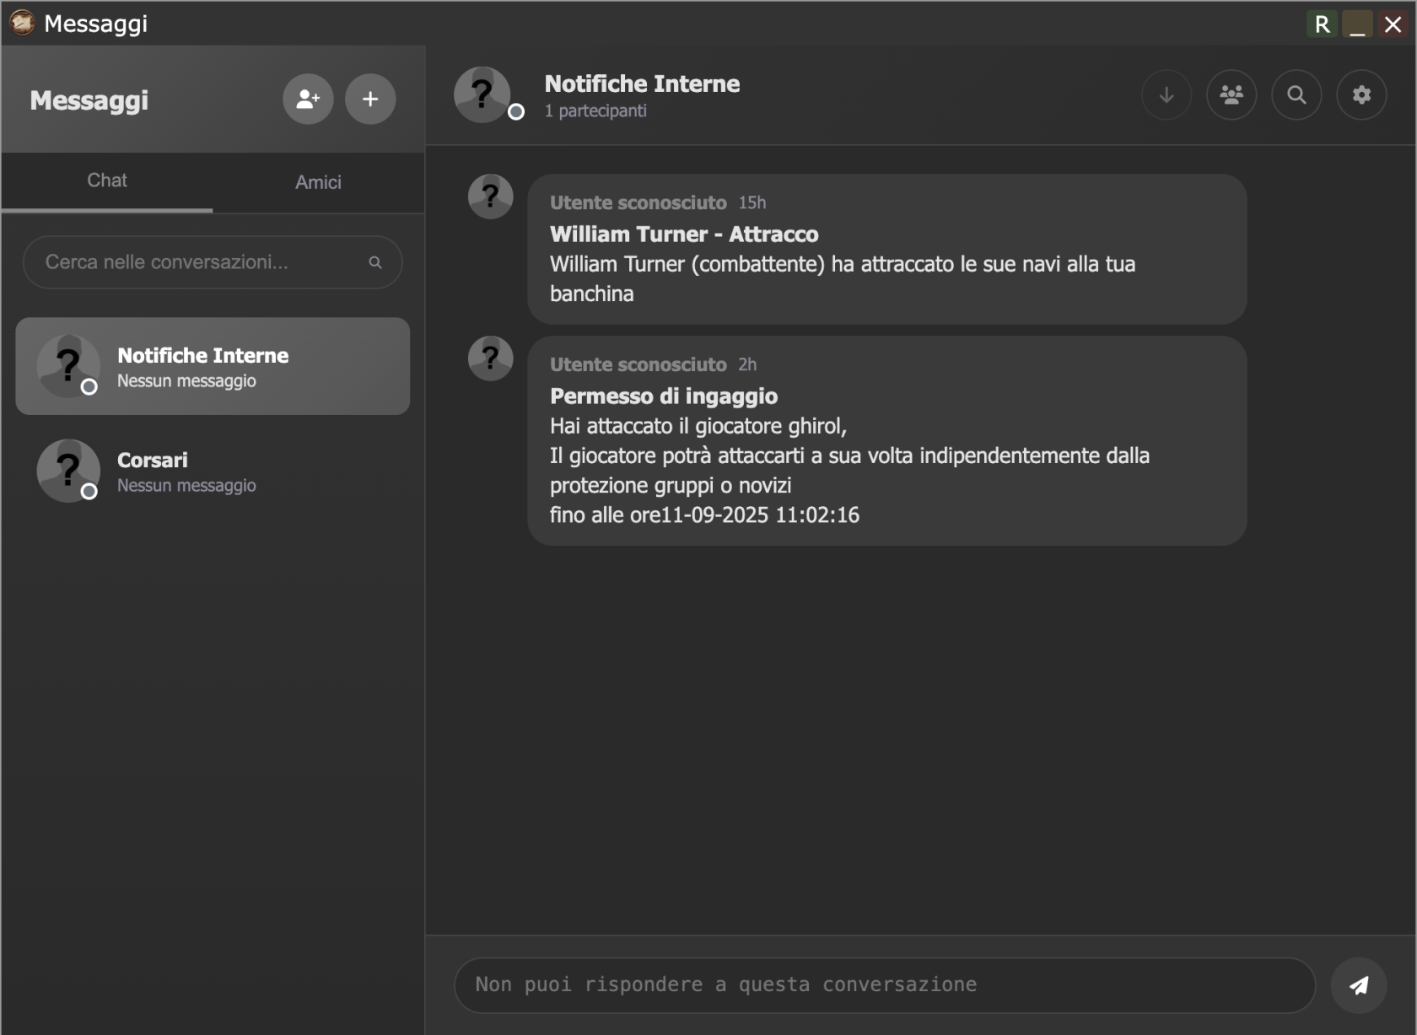Click the add friend icon
This screenshot has width=1417, height=1035.
308,100
